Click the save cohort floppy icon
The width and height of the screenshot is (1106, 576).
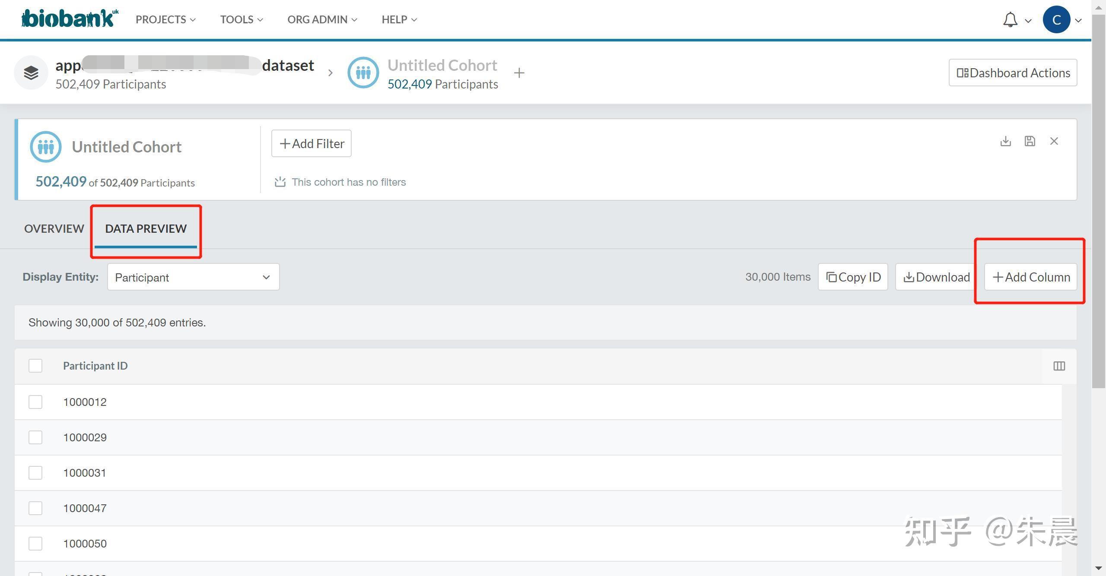click(1030, 141)
